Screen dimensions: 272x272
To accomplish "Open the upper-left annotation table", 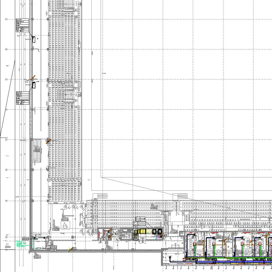I will (x=22, y=25).
